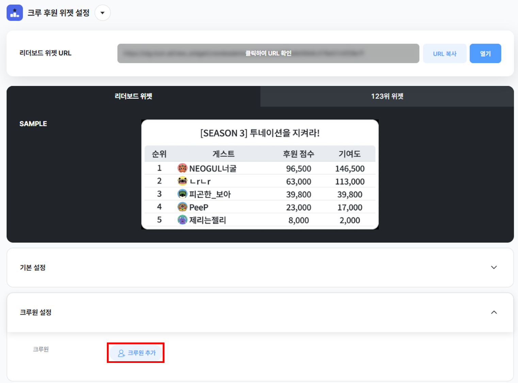Viewport: 518px width, 383px height.
Task: Click PeeP's avatar in the sample table
Action: pos(182,207)
